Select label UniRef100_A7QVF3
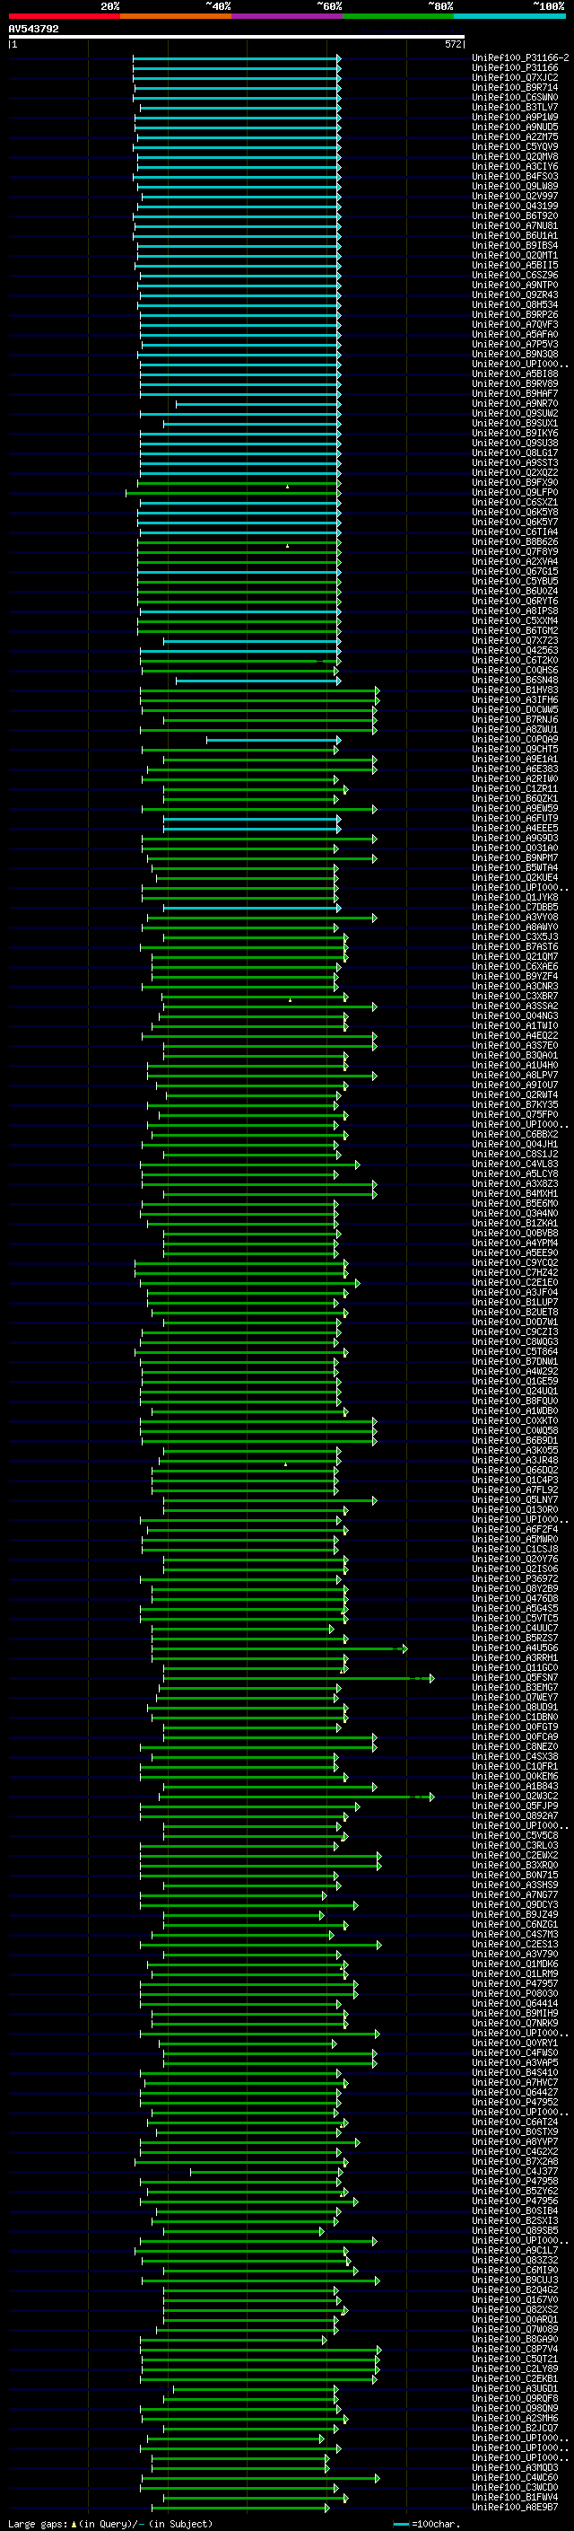 pyautogui.click(x=515, y=324)
